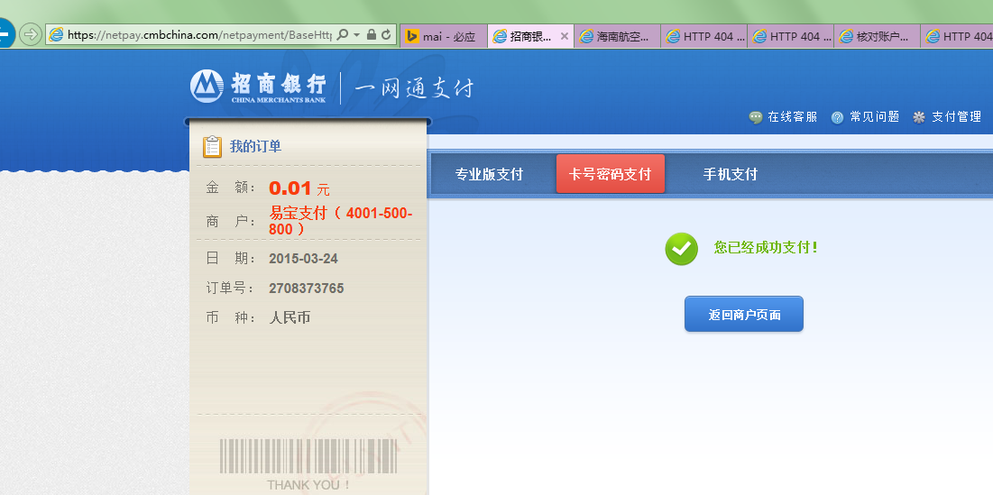The image size is (993, 495).
Task: Click the 在线客服 chat bubble icon
Action: 756,117
